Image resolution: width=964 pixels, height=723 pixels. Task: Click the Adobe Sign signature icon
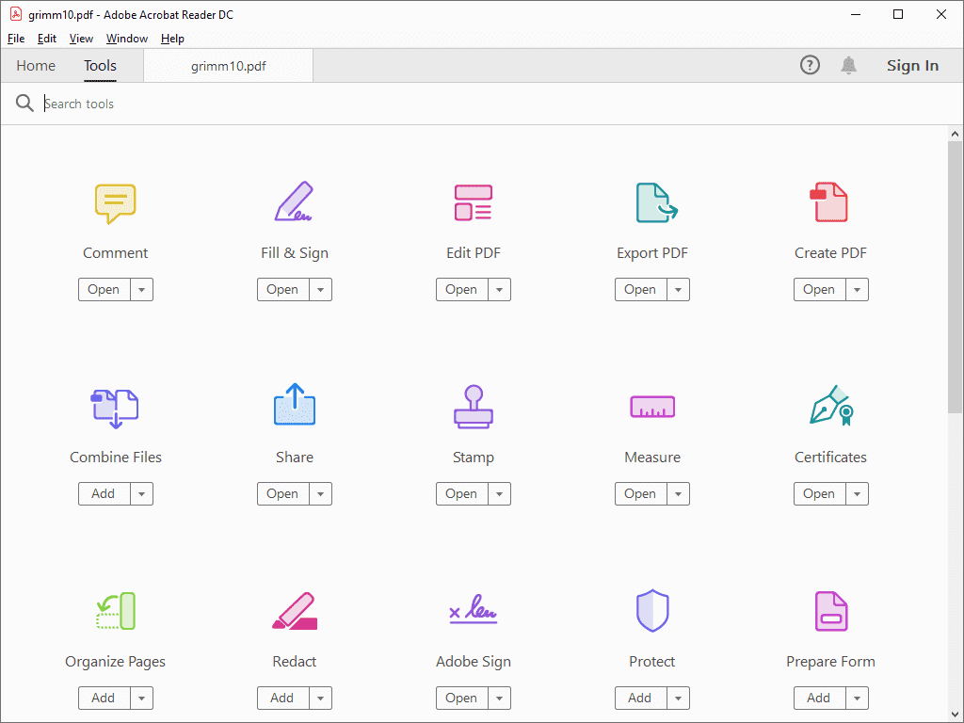tap(474, 609)
